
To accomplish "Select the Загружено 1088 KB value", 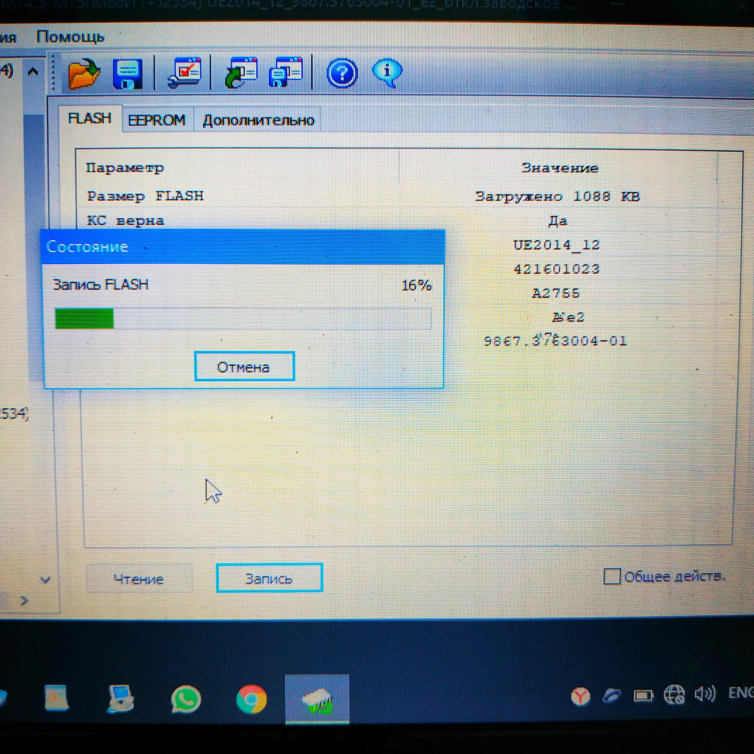I will click(557, 196).
